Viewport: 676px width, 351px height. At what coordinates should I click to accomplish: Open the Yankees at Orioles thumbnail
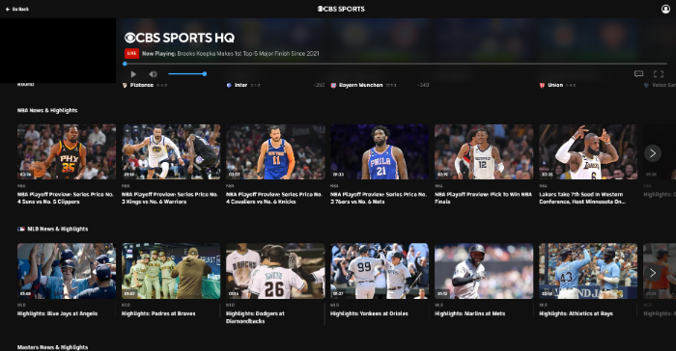380,271
